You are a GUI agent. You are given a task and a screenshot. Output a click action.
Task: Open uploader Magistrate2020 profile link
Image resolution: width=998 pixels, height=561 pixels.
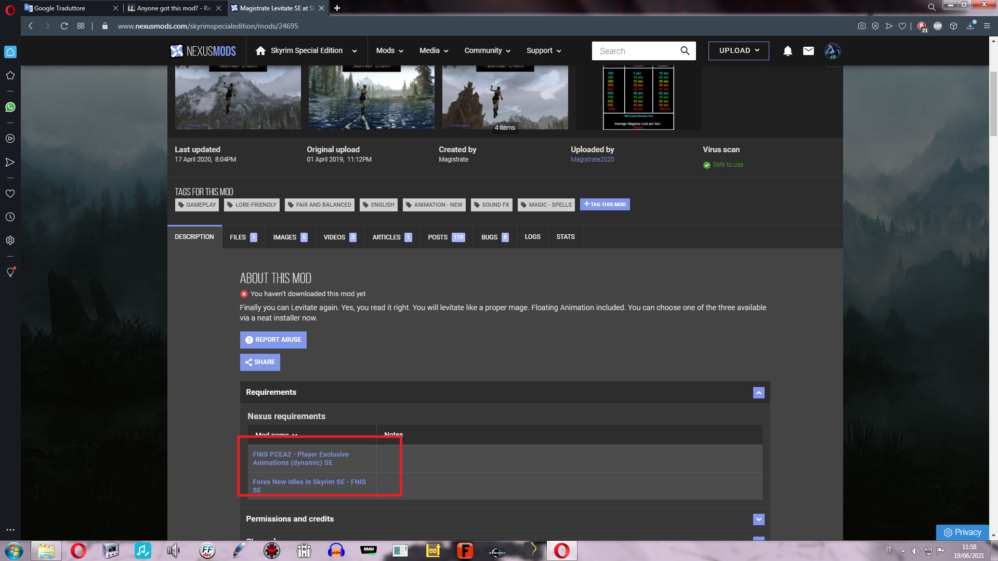coord(592,159)
